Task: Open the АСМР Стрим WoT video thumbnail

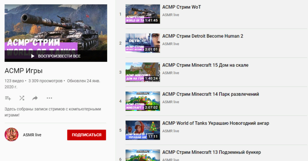Action: [143, 14]
